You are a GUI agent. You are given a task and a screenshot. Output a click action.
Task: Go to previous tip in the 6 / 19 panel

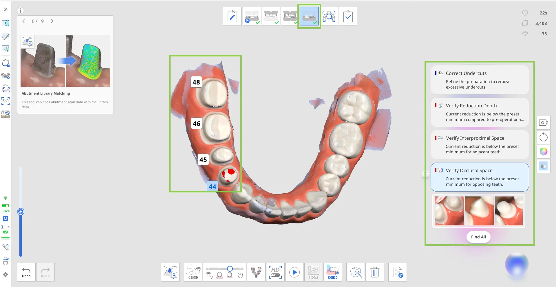23,21
